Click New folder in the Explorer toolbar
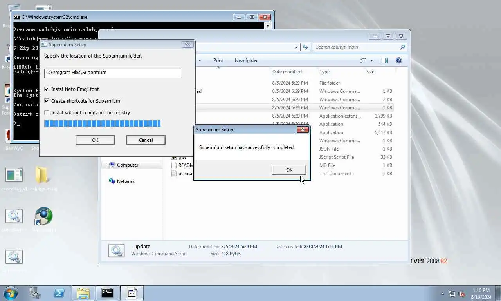The height and width of the screenshot is (301, 501). pyautogui.click(x=246, y=60)
